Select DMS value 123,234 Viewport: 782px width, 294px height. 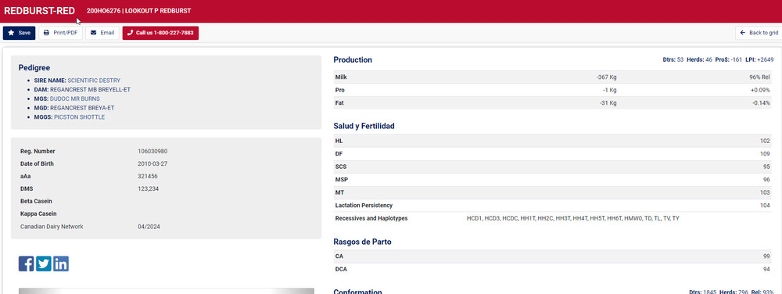148,189
